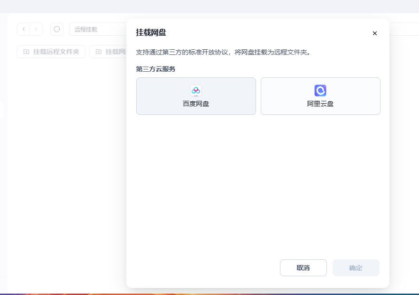Open the 挂载远程文件夹 toolbar button
Viewport: 419px width, 295px height.
coord(51,52)
